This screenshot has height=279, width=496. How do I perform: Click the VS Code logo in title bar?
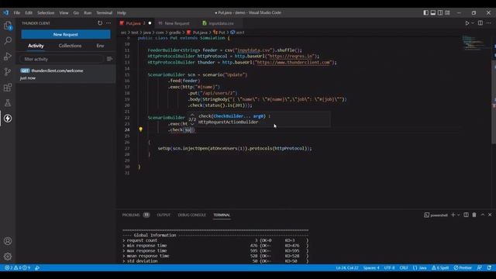pyautogui.click(x=6, y=12)
